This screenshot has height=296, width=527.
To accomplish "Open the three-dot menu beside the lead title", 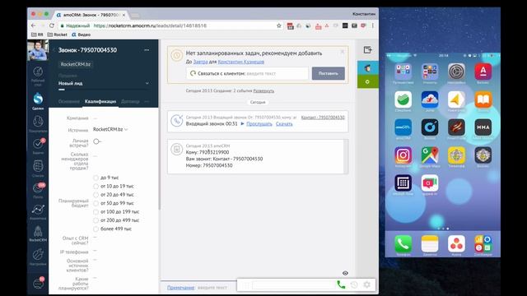I will 147,50.
